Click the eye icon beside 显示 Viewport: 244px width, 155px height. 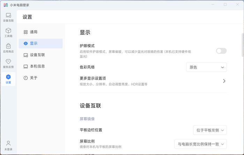(x=25, y=43)
